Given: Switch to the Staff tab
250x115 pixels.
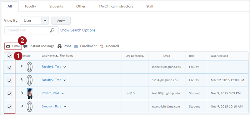Looking at the screenshot, I should (150, 6).
